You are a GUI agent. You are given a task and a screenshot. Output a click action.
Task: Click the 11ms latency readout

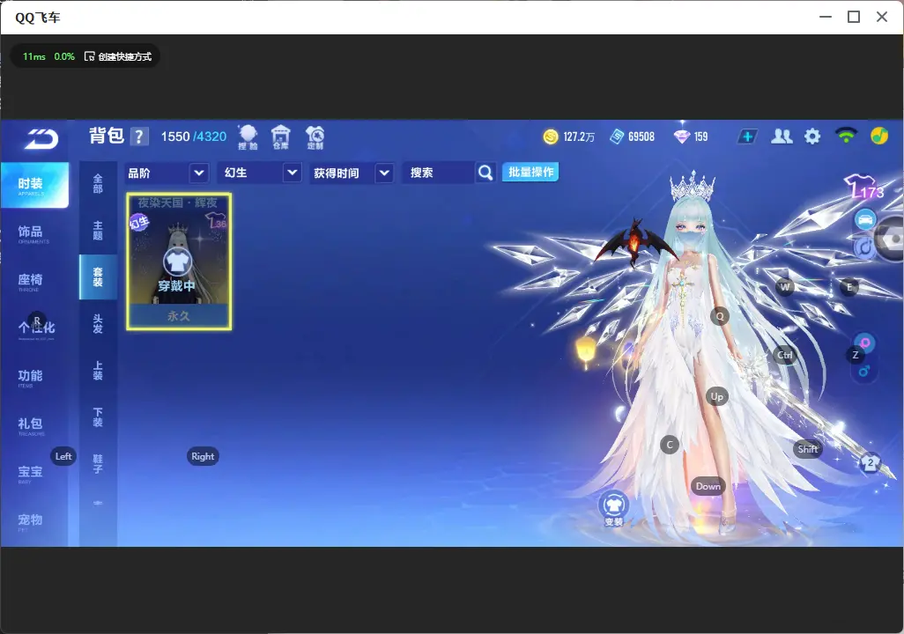(x=34, y=56)
